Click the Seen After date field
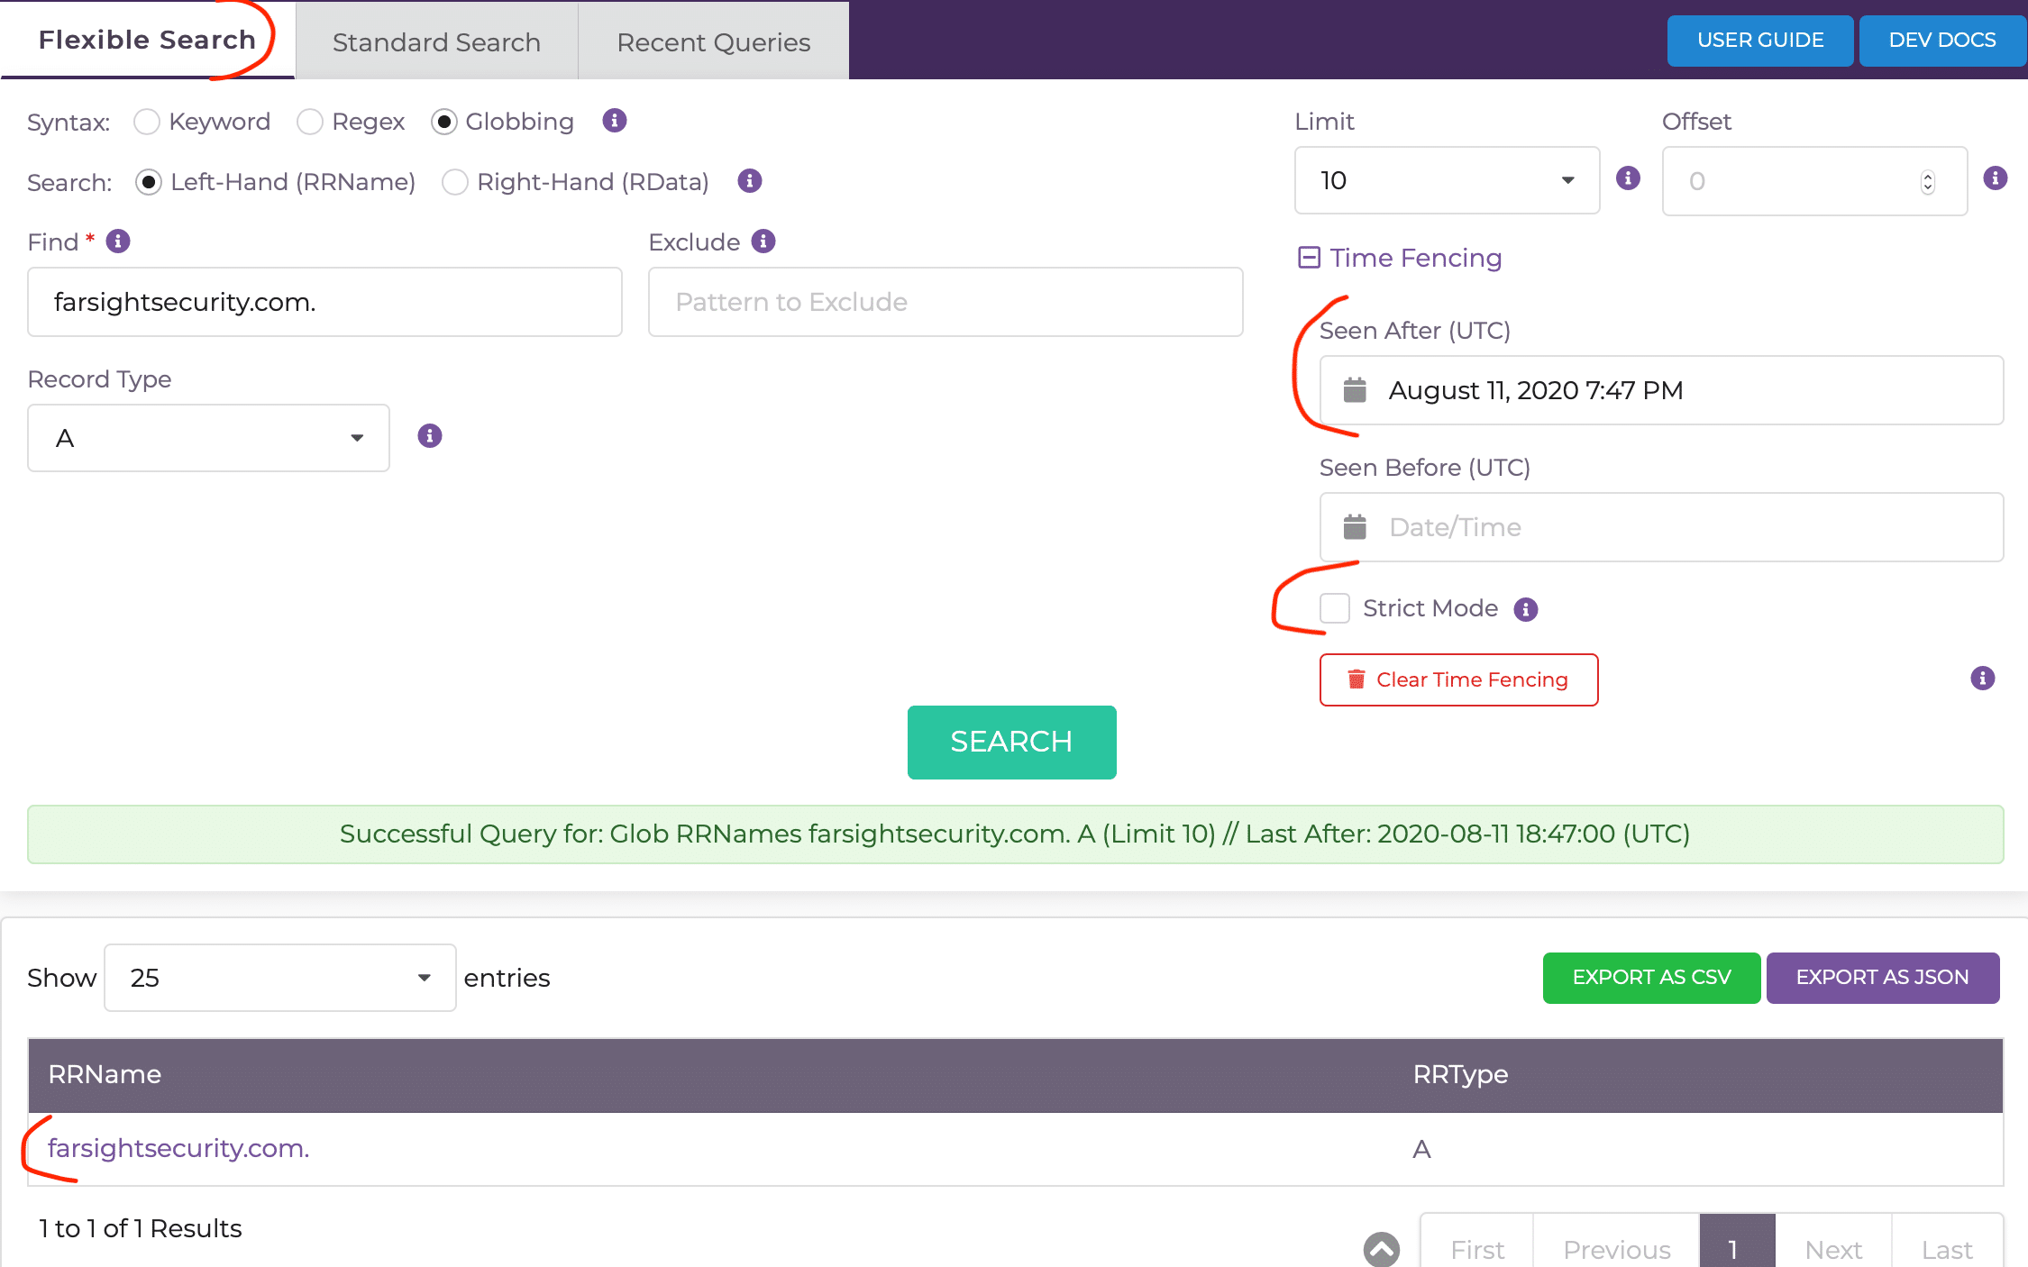The width and height of the screenshot is (2028, 1267). click(x=1661, y=390)
